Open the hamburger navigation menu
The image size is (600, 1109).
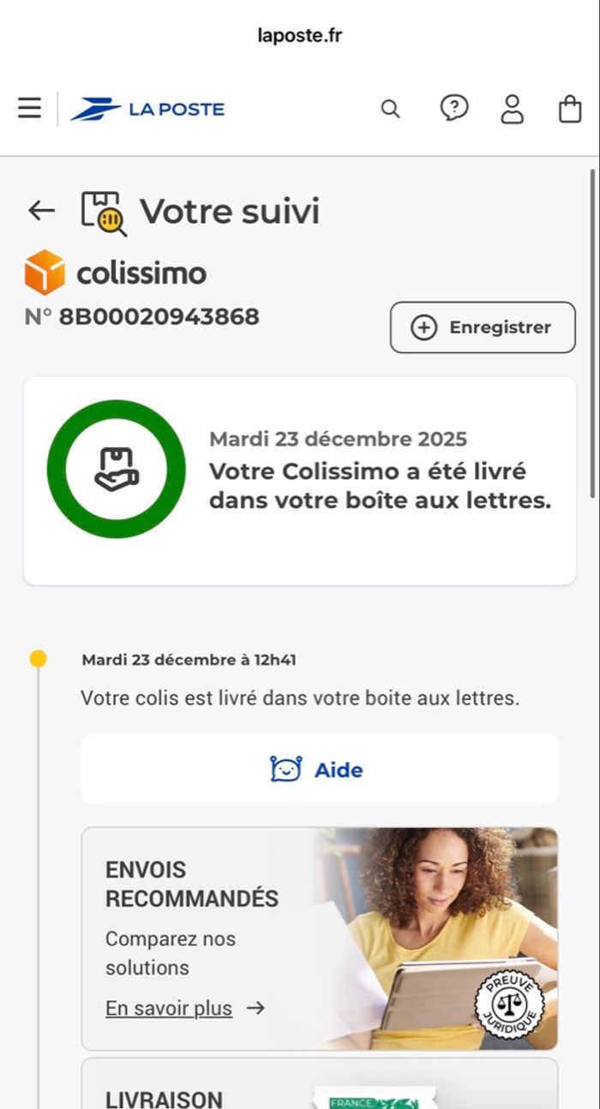coord(30,108)
